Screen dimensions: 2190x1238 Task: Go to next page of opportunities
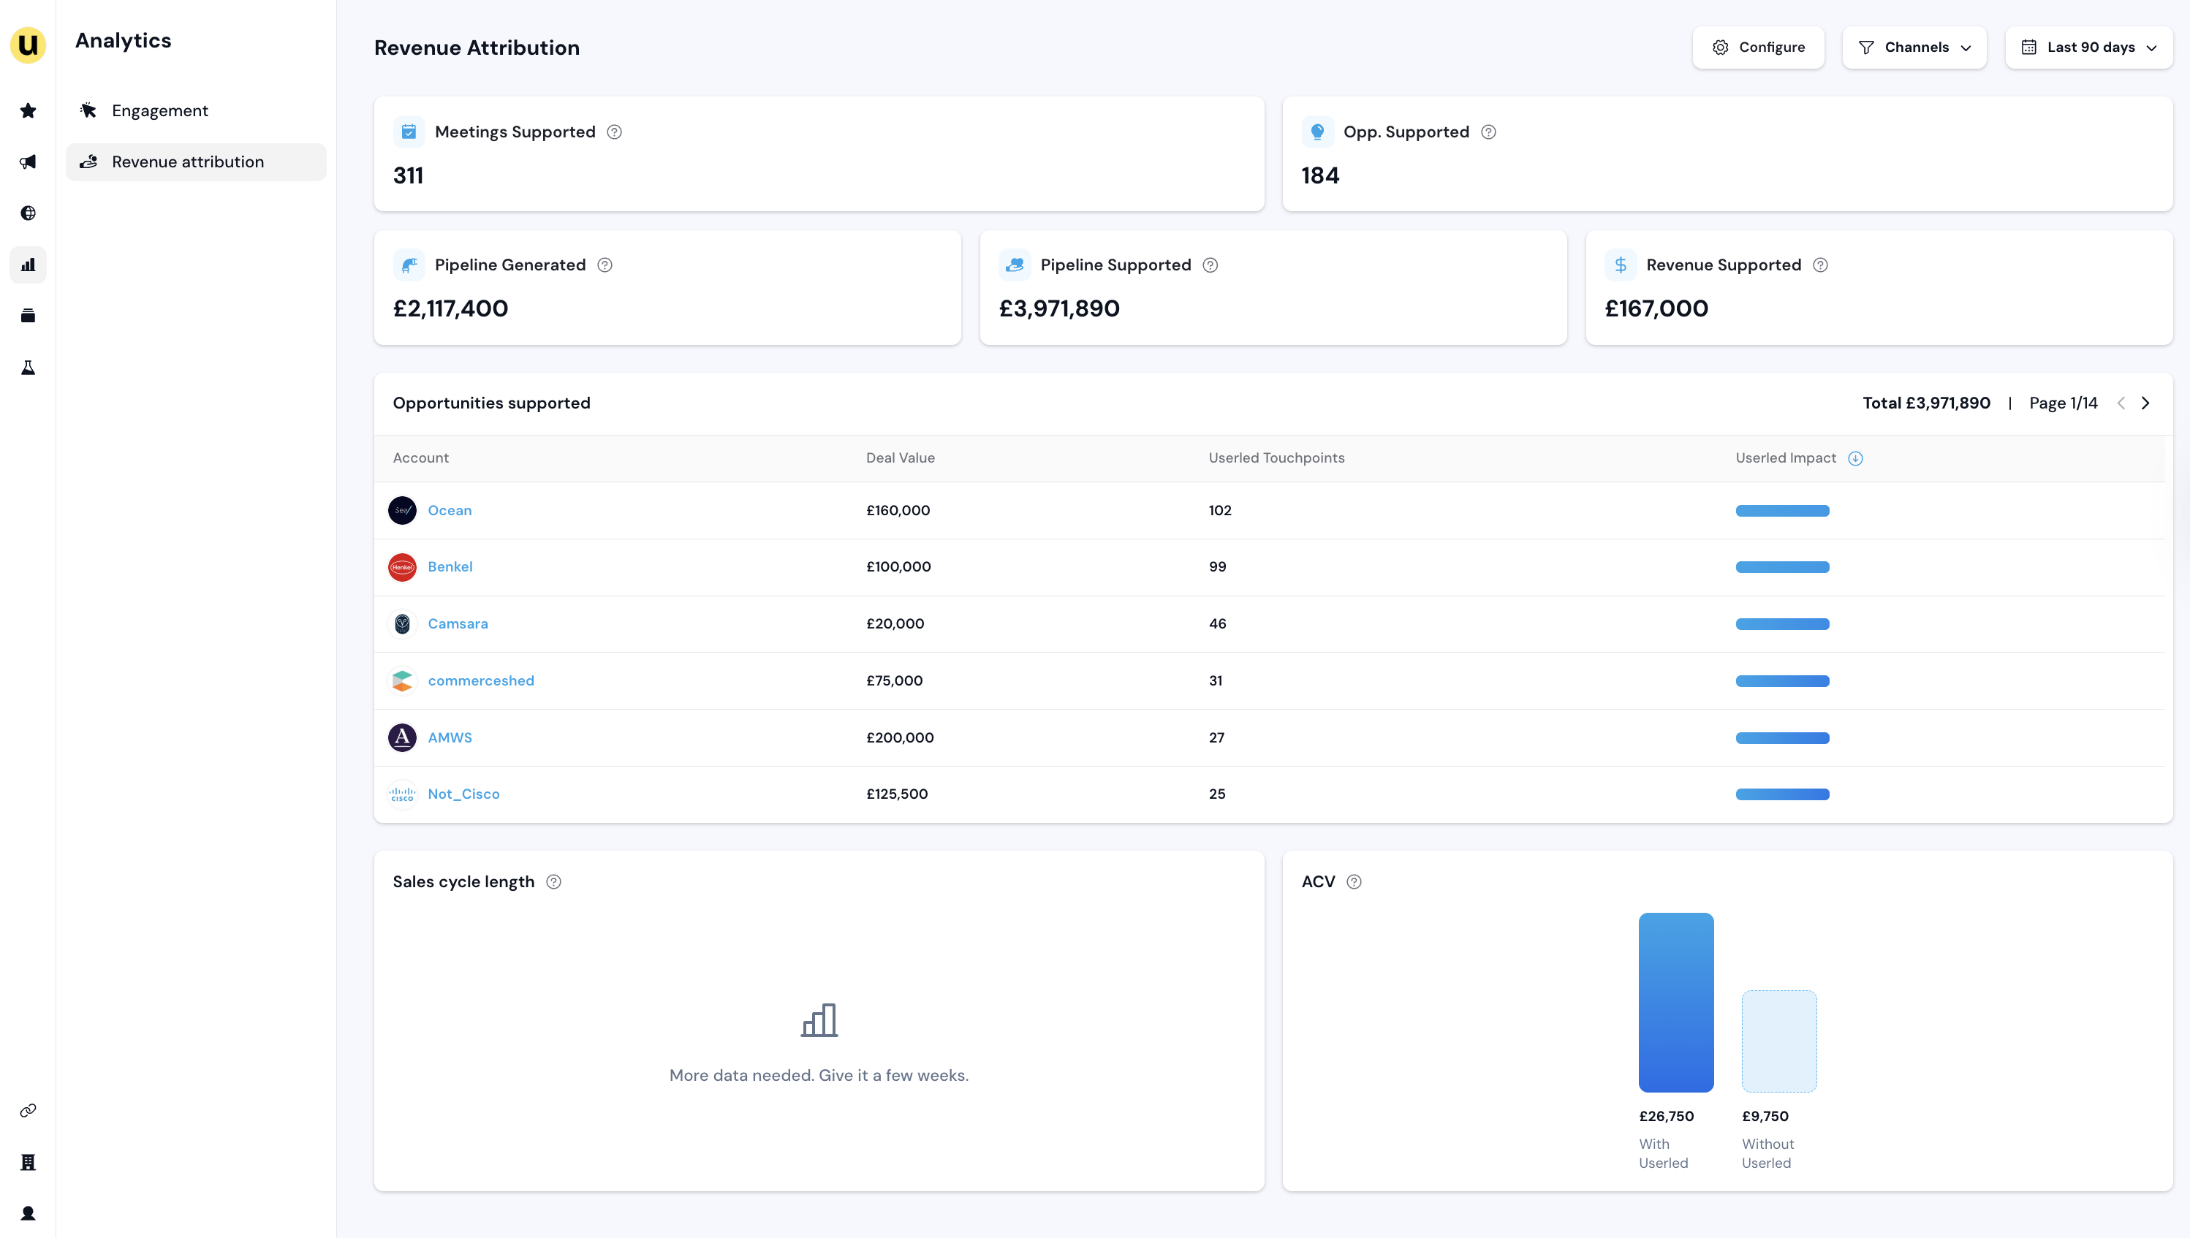2145,403
